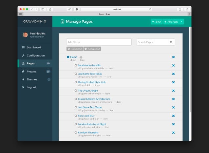The image size is (209, 153).
Task: Open the DaringFireball Style Link page
Action: pos(92,82)
